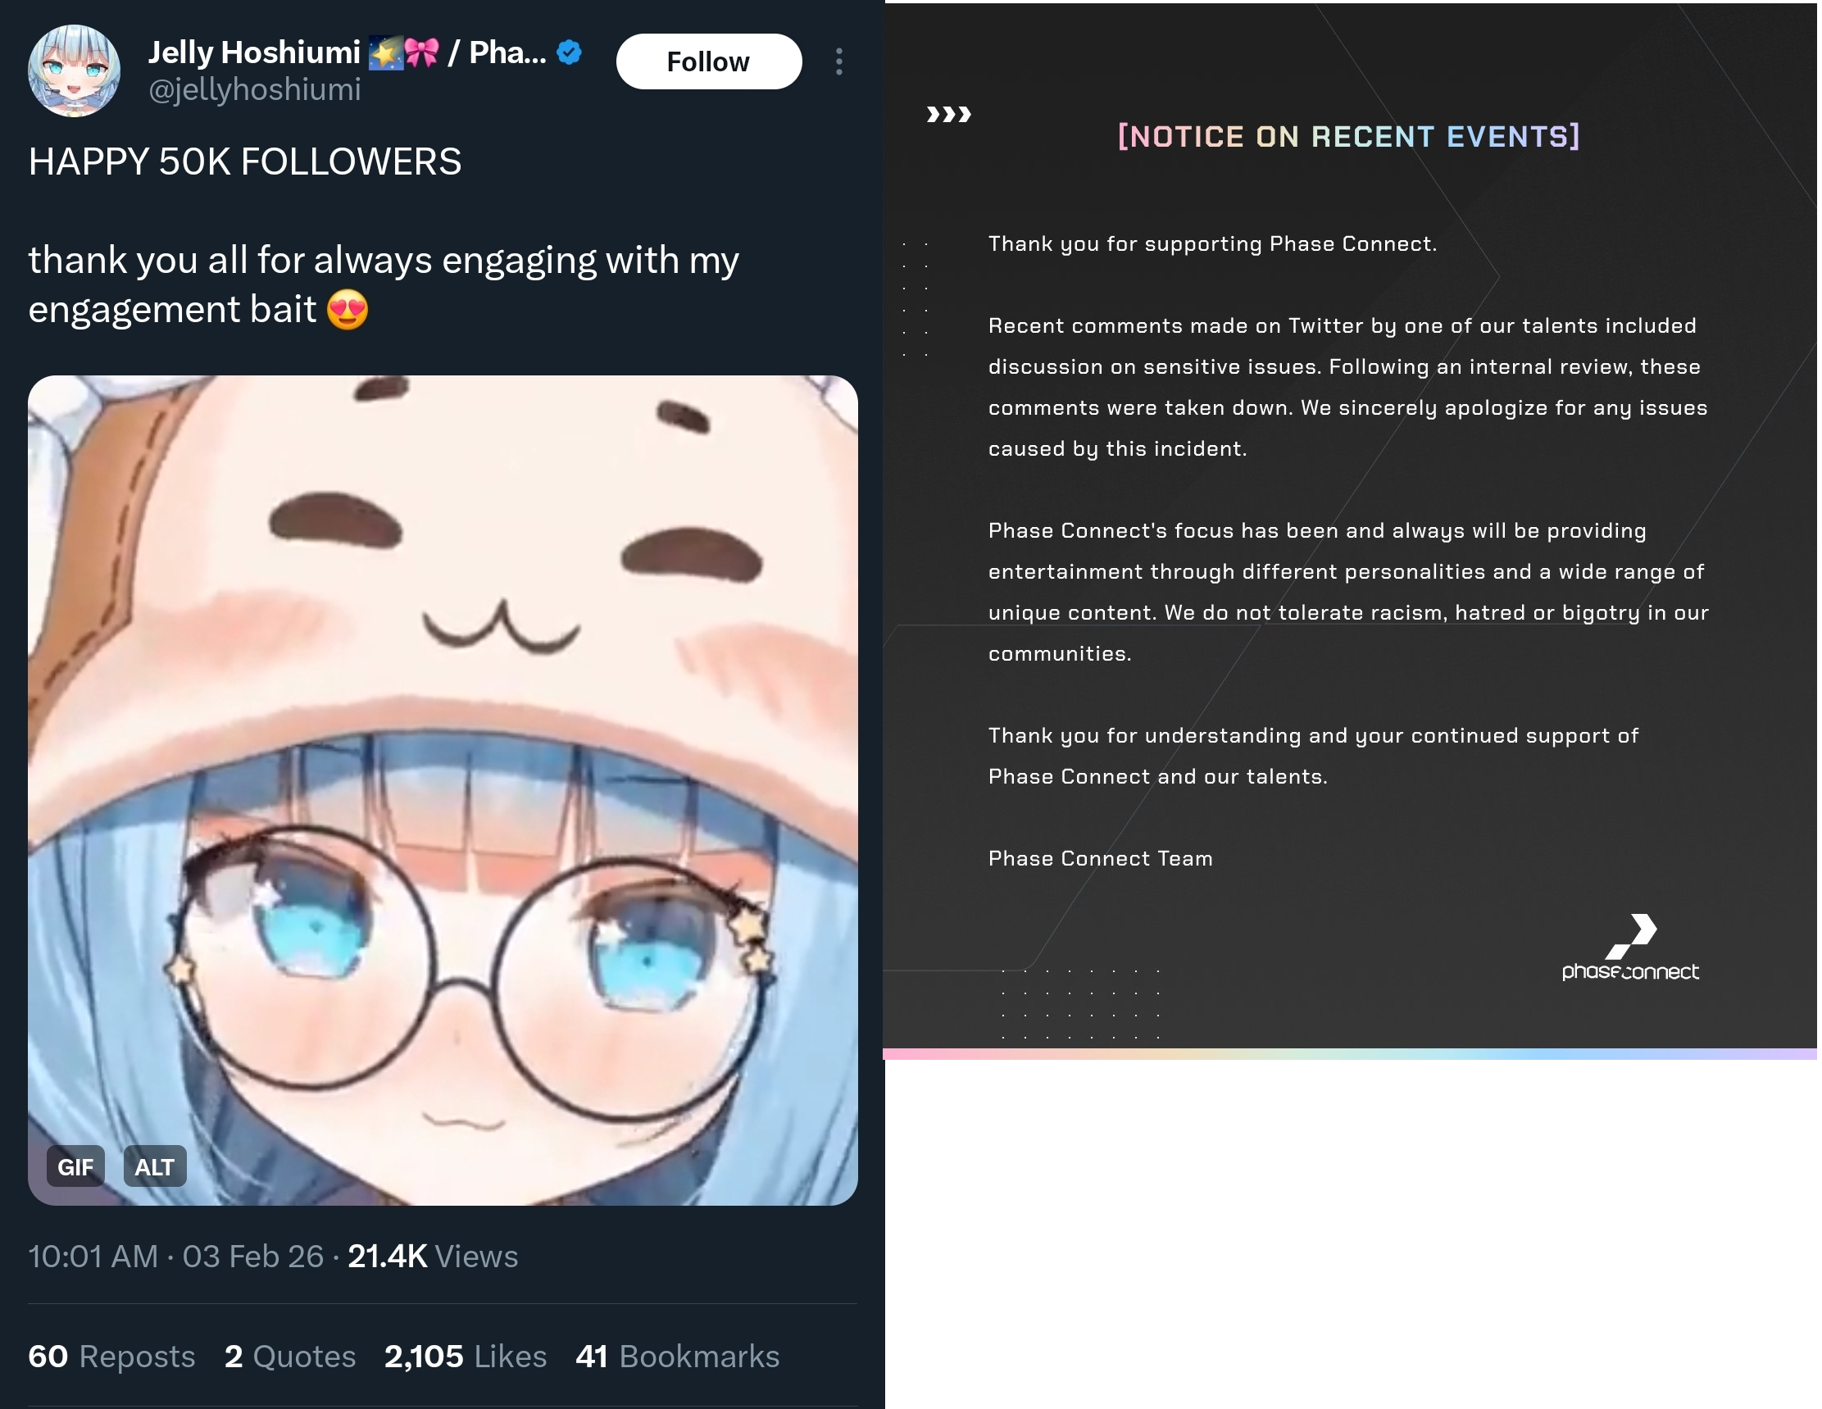Click Jelly Hoshiumi's profile avatar

pos(75,70)
